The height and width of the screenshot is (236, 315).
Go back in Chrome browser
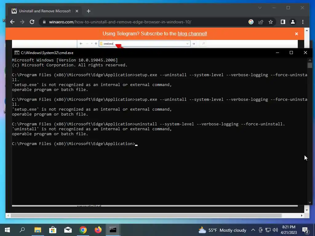pyautogui.click(x=12, y=22)
